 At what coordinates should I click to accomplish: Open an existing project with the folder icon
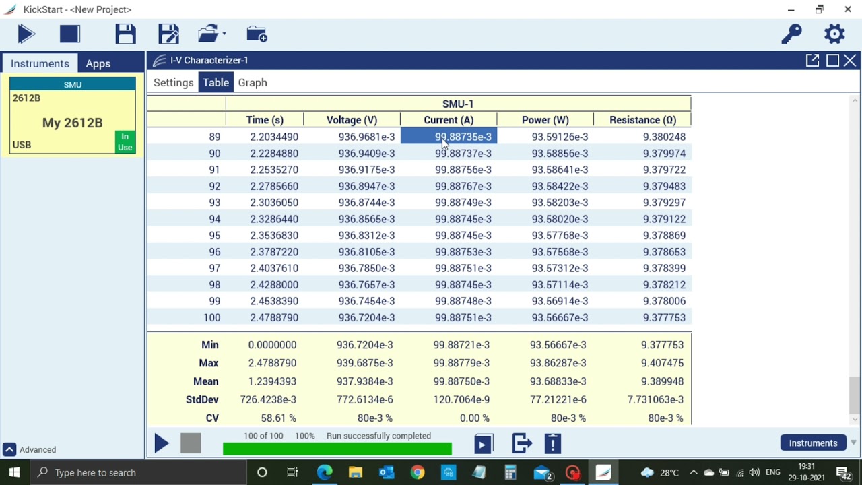coord(208,34)
